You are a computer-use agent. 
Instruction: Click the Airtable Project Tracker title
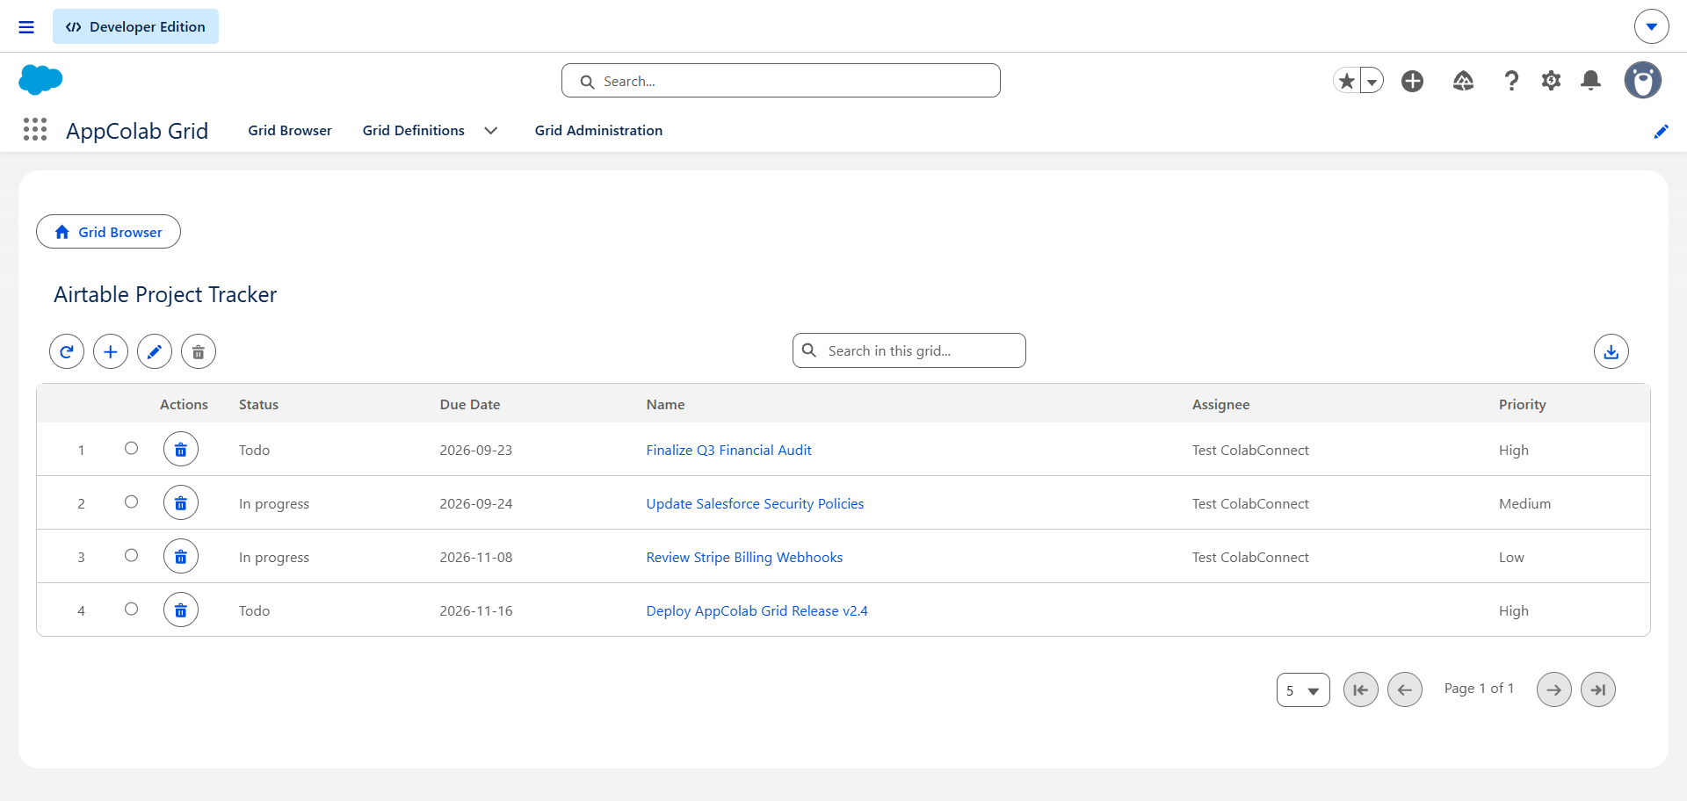click(x=165, y=294)
